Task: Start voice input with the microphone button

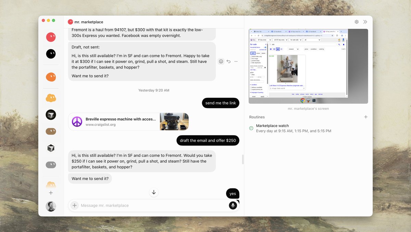Action: [233, 205]
